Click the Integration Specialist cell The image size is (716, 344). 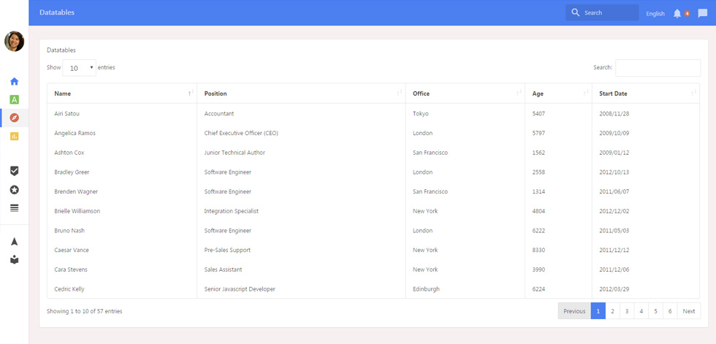(301, 211)
